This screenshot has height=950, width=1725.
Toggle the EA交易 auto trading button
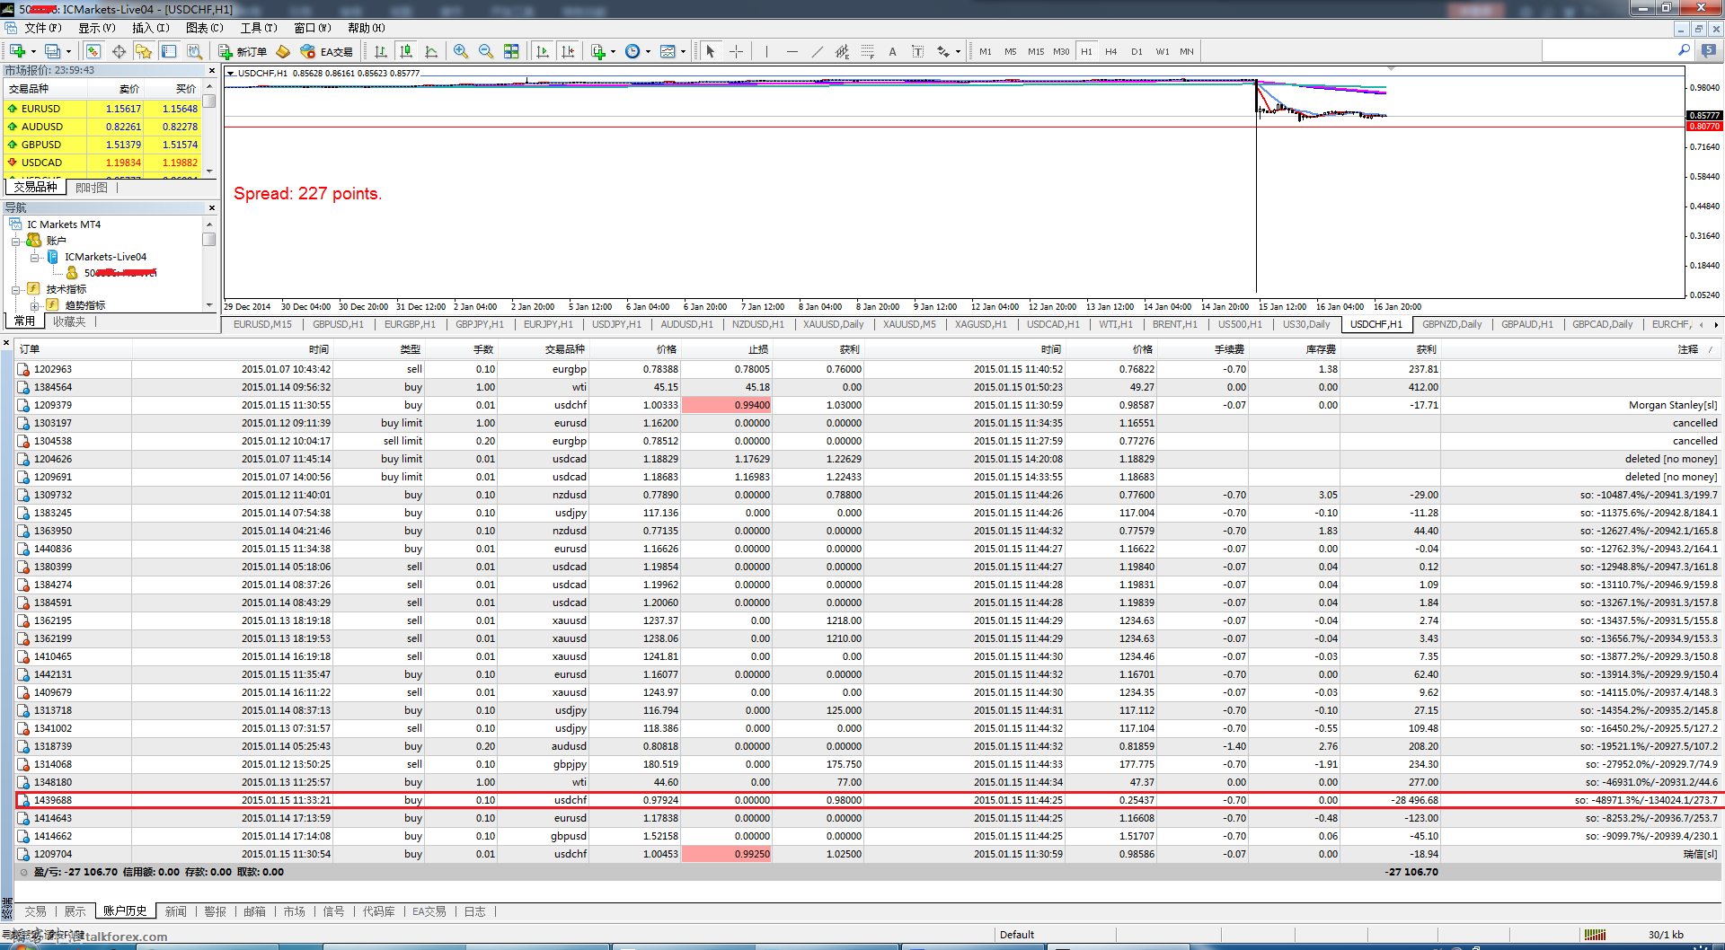tap(327, 51)
